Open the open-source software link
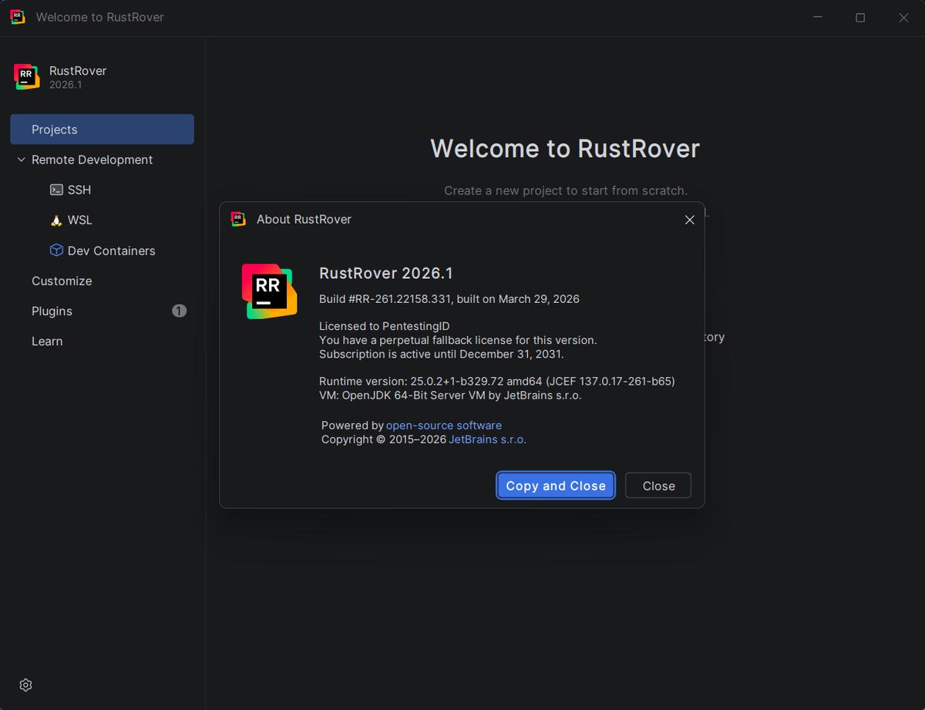The width and height of the screenshot is (925, 710). 444,425
